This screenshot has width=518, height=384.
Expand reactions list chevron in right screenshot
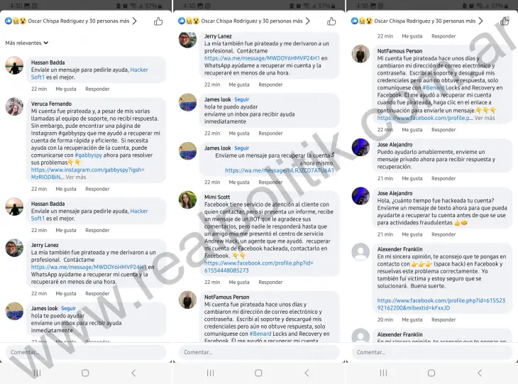[x=480, y=21]
